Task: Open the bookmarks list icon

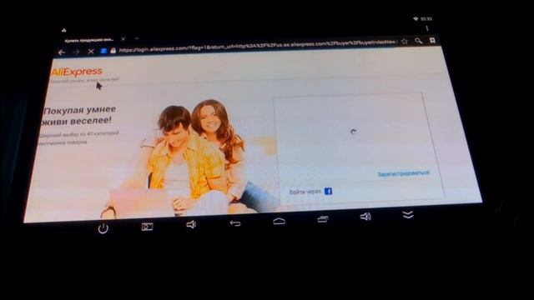Action: [432, 41]
